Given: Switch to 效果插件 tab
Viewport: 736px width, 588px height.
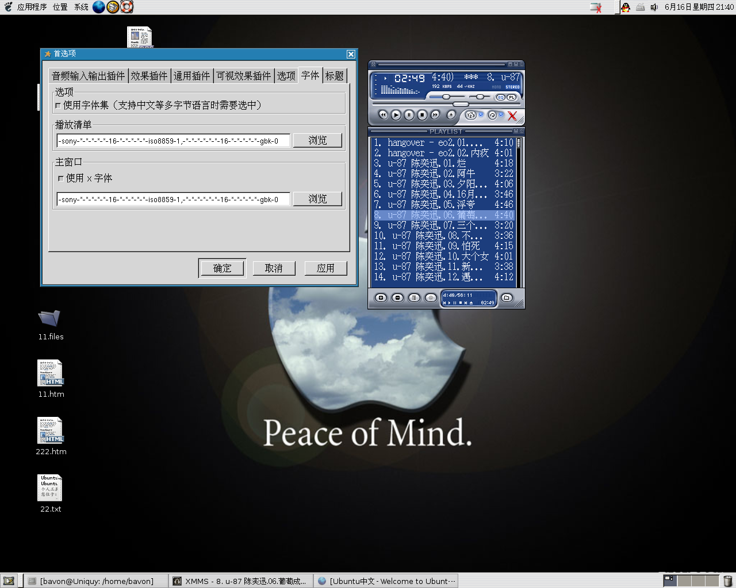Looking at the screenshot, I should pos(149,76).
